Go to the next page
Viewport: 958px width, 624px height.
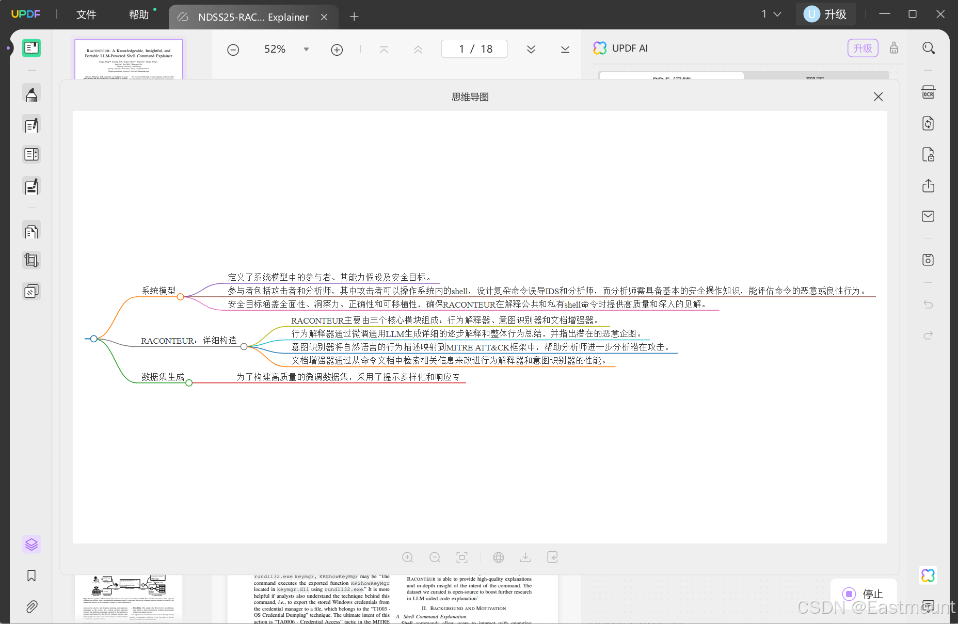click(531, 50)
